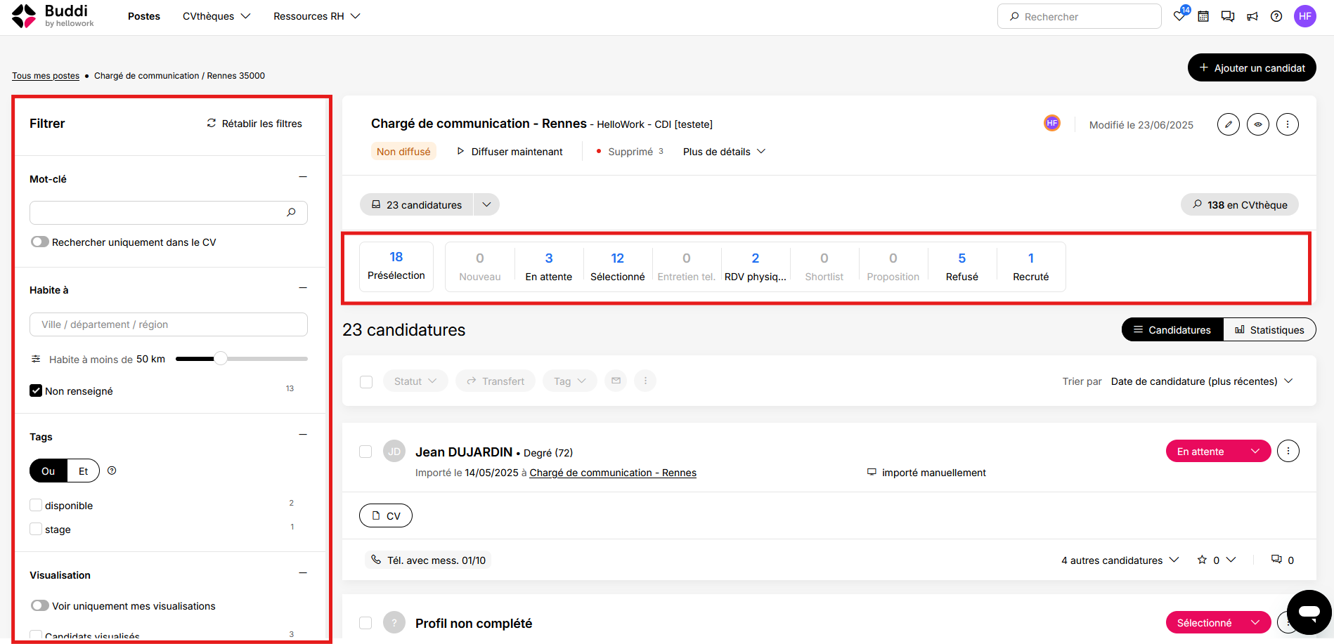Open the Ressources RH dropdown menu

click(x=317, y=16)
